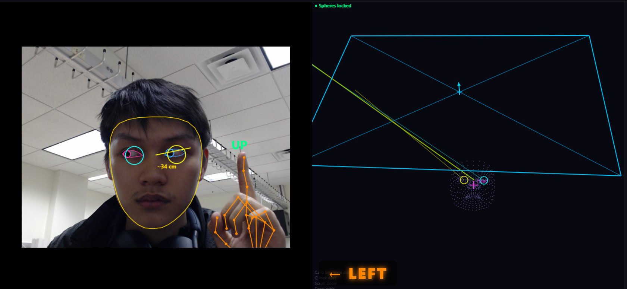Click the green UP gesture label
The height and width of the screenshot is (289, 627).
click(239, 145)
